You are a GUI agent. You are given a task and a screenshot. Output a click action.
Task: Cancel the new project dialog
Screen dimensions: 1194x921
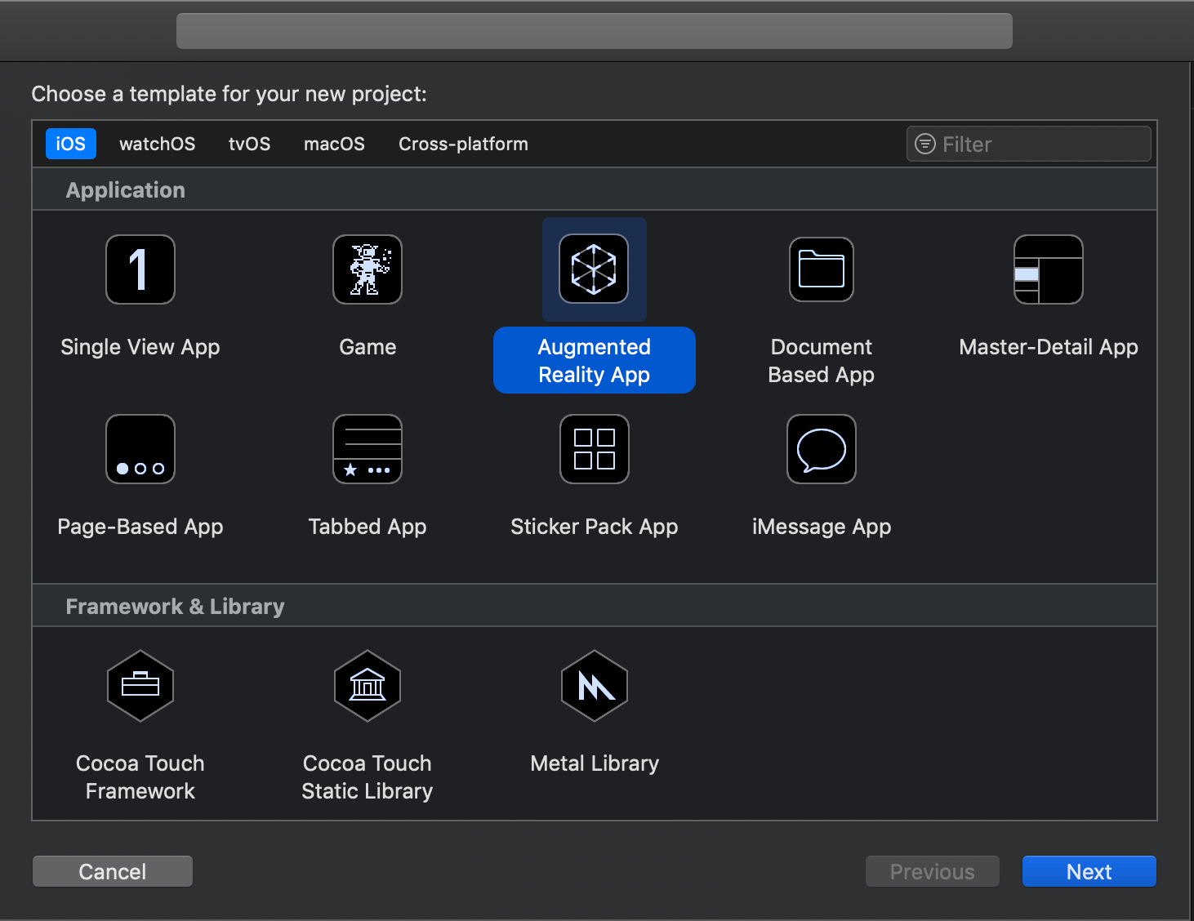pyautogui.click(x=112, y=871)
